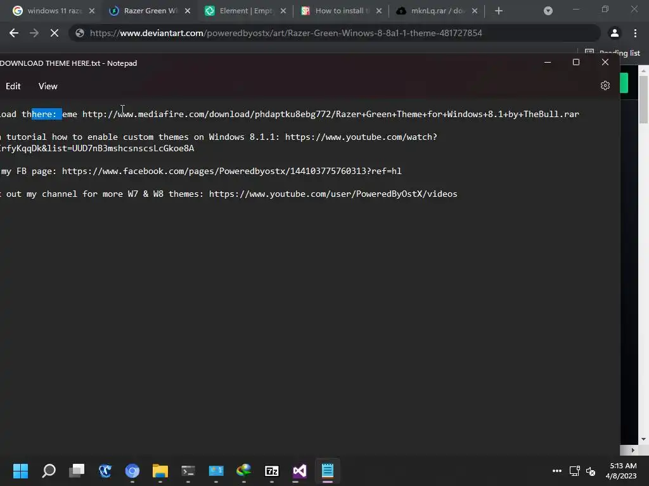View site information icon in address bar

point(80,33)
